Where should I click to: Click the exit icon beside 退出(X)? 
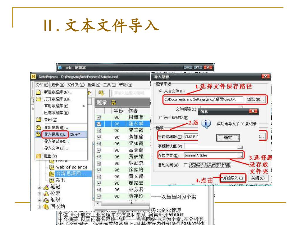39,156
